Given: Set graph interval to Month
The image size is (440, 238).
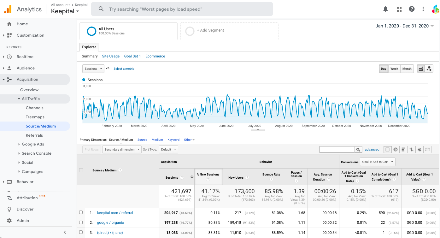Looking at the screenshot, I should point(407,68).
